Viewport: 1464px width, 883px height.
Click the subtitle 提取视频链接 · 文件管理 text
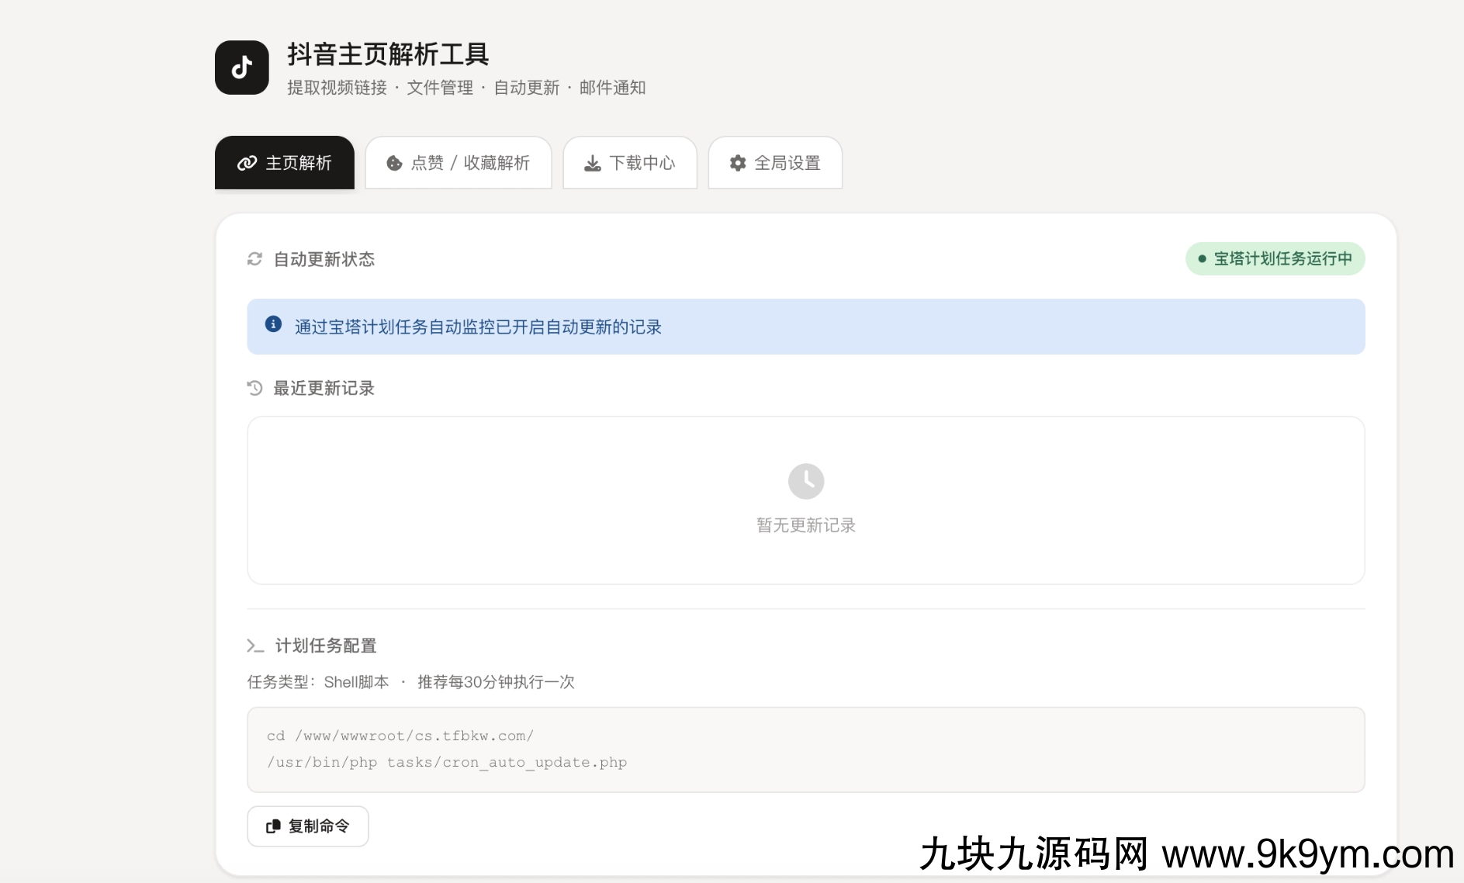(380, 88)
